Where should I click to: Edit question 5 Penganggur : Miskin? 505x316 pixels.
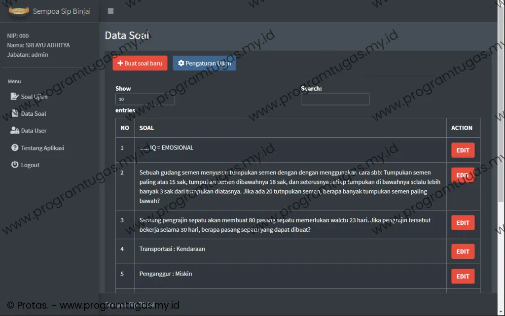(x=463, y=276)
